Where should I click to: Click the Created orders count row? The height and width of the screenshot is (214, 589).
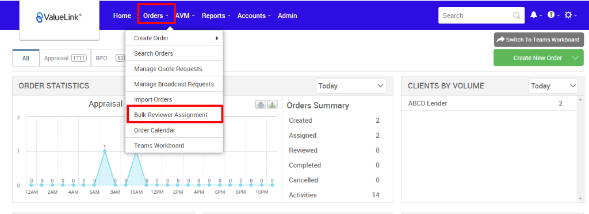334,120
